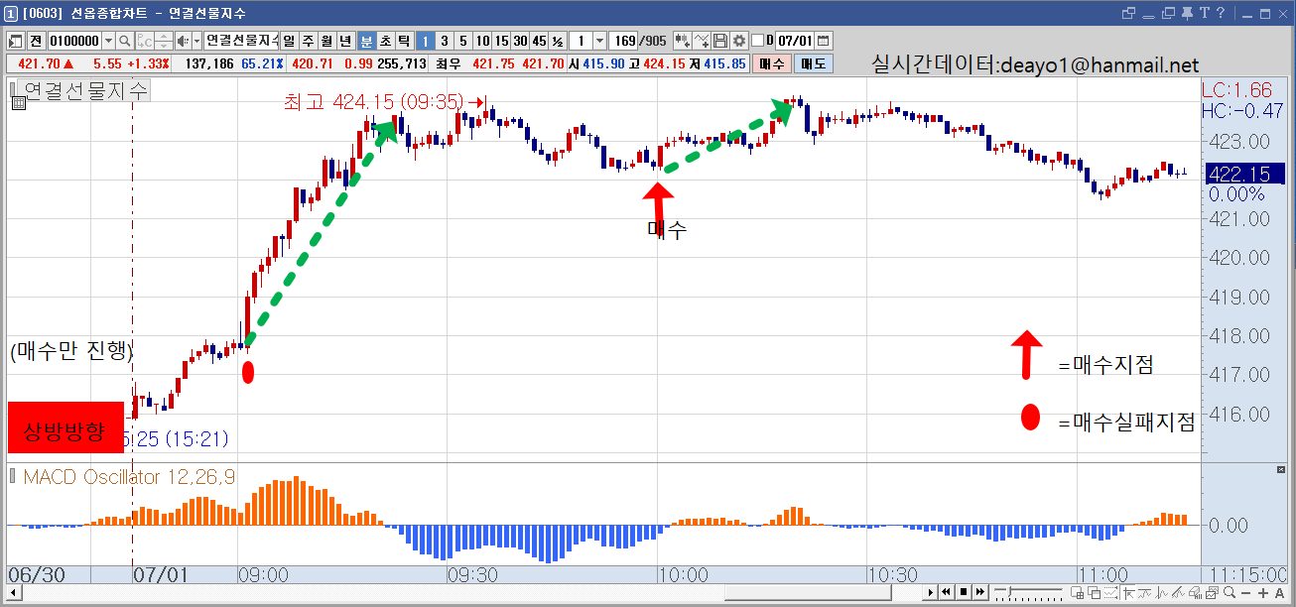Click the bottom magnifier zoom icon

click(x=1231, y=592)
